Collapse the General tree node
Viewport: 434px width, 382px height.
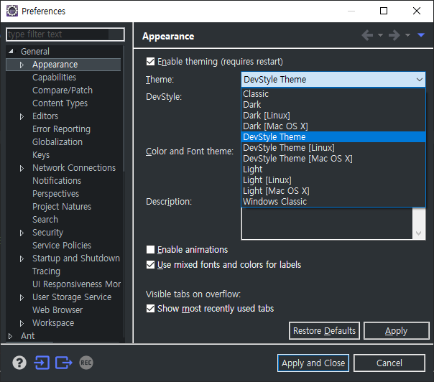click(11, 52)
